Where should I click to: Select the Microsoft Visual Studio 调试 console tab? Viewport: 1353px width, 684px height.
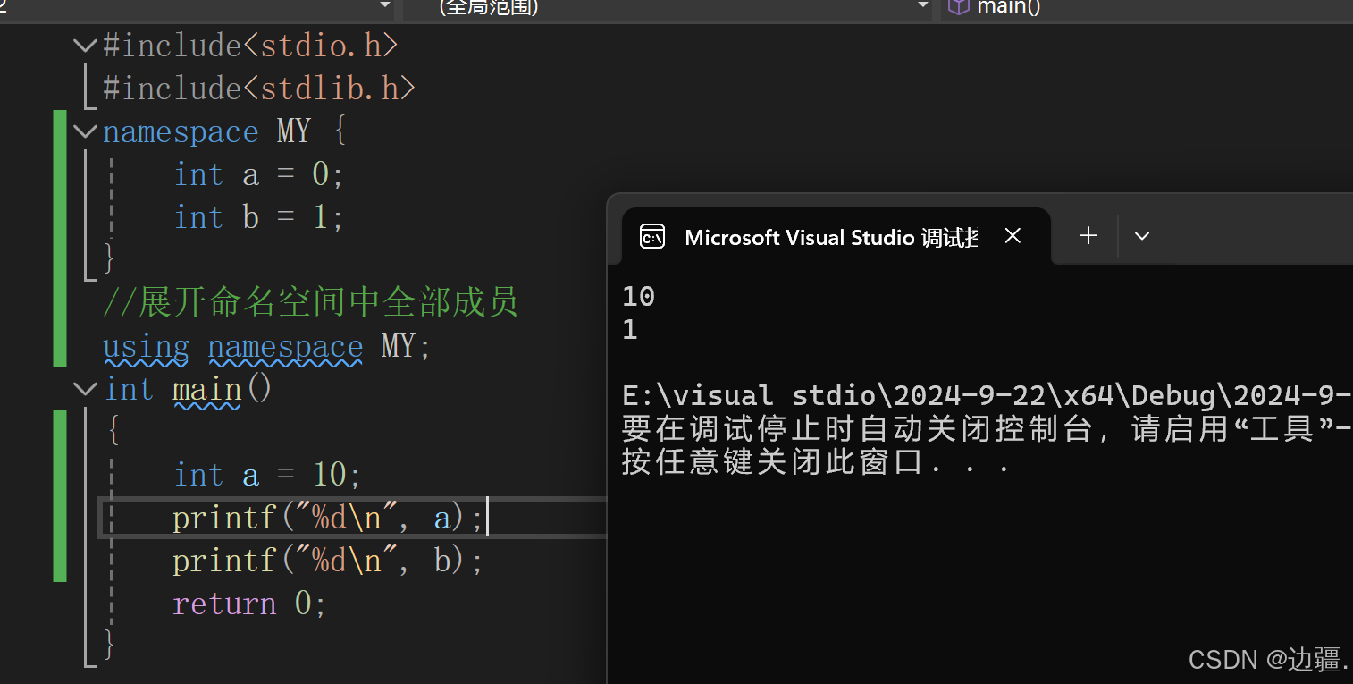[x=836, y=237]
